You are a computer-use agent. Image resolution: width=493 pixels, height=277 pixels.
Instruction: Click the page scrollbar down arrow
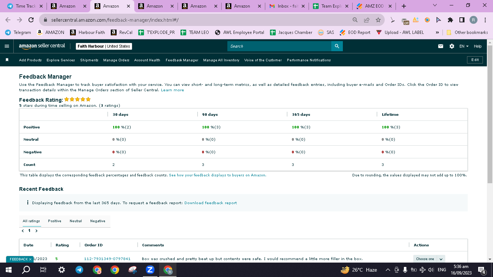[490, 259]
